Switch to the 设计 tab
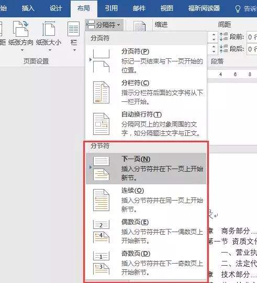The width and height of the screenshot is (257, 283). [56, 8]
